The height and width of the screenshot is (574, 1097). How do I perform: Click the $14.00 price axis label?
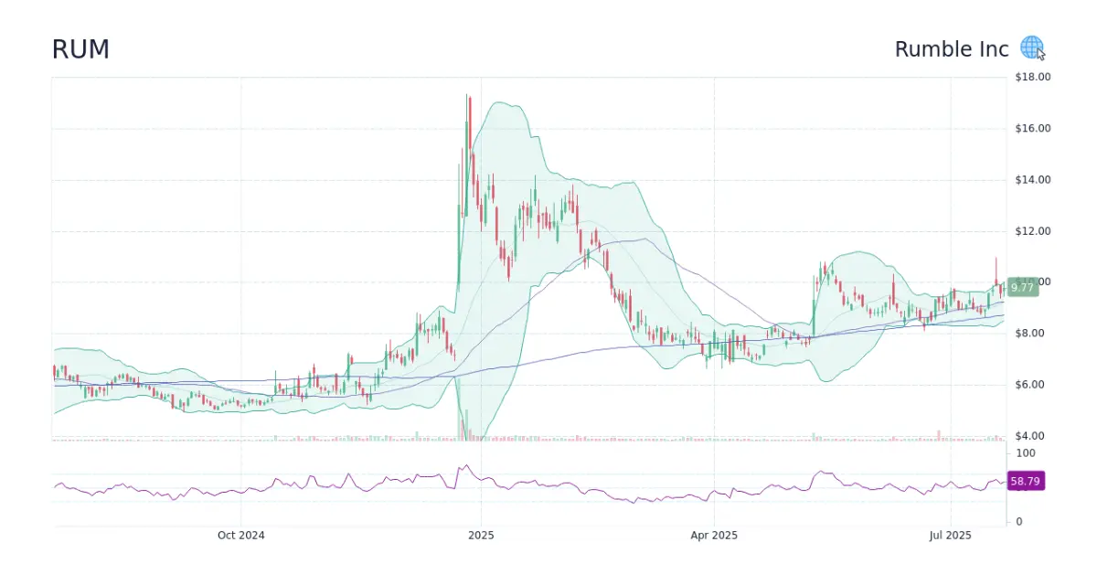click(1032, 179)
